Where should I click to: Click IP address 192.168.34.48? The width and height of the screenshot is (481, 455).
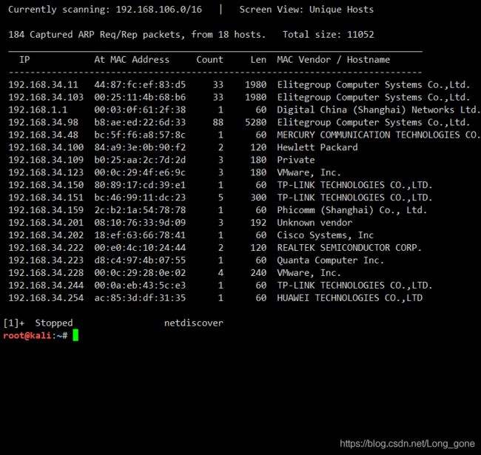(43, 135)
